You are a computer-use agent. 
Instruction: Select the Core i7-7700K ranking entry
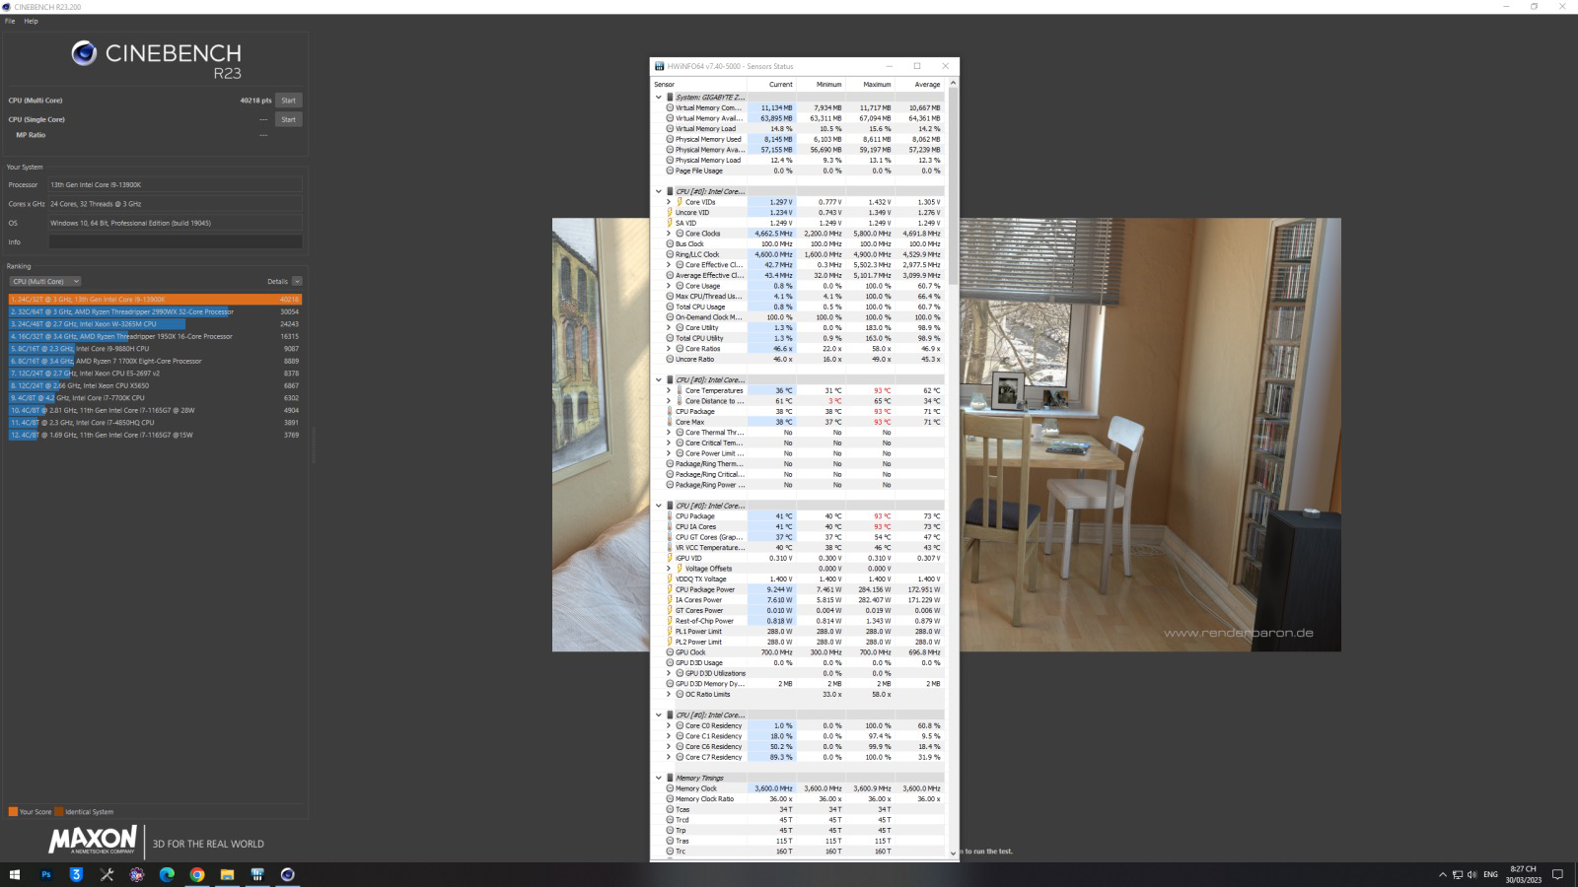[x=155, y=398]
